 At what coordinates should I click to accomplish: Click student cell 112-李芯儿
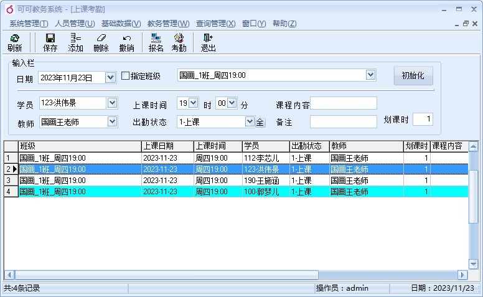click(266, 158)
